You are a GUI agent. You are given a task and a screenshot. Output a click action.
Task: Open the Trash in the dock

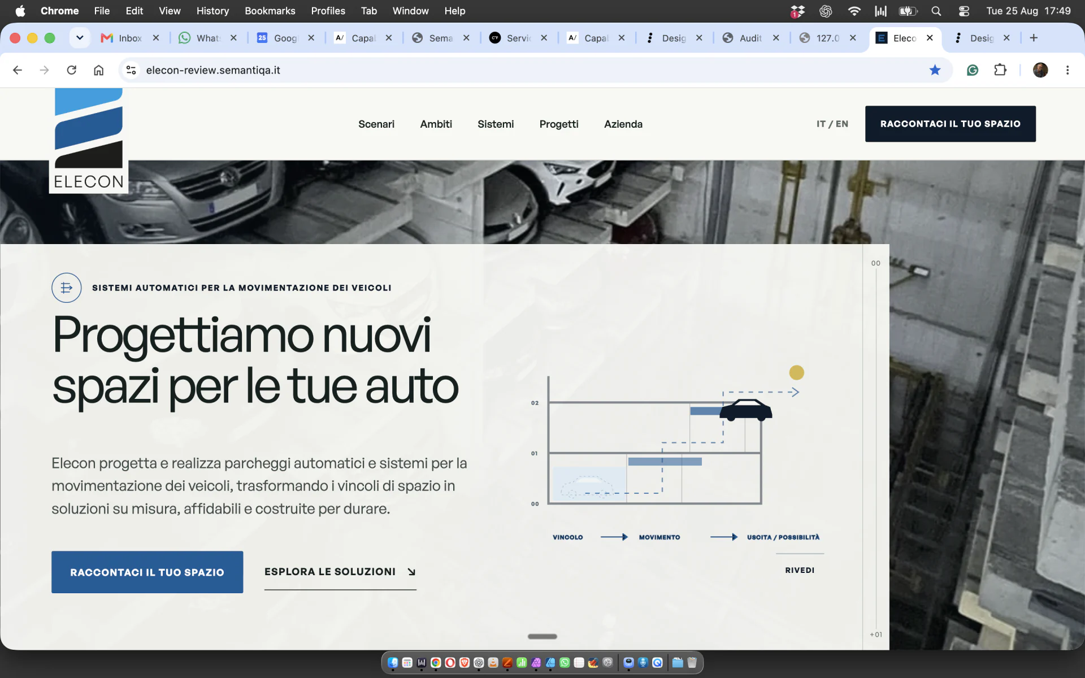[692, 662]
